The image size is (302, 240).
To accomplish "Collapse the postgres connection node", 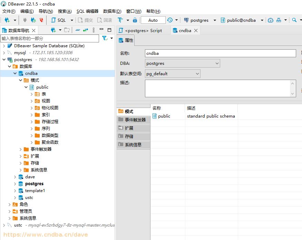I will 4,59.
